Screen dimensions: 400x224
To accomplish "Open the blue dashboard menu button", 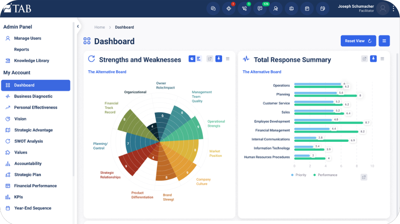I will pyautogui.click(x=384, y=41).
